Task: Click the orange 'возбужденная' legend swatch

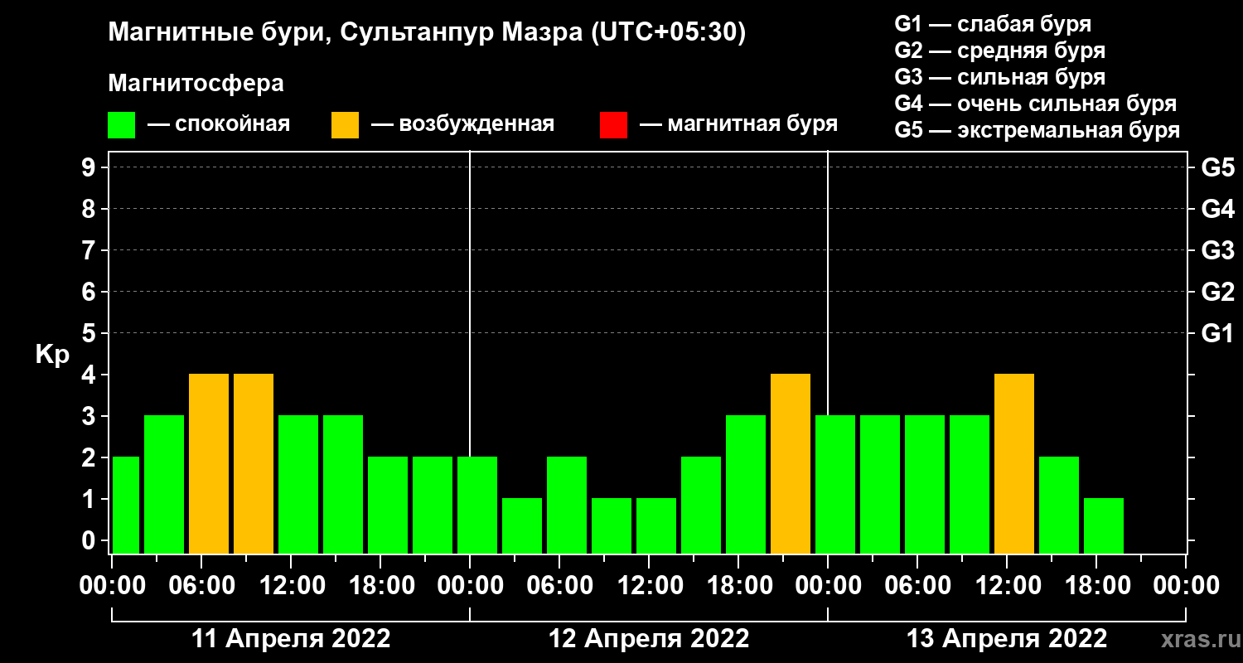Action: point(346,125)
